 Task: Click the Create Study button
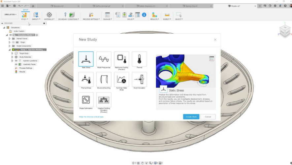click(x=191, y=117)
